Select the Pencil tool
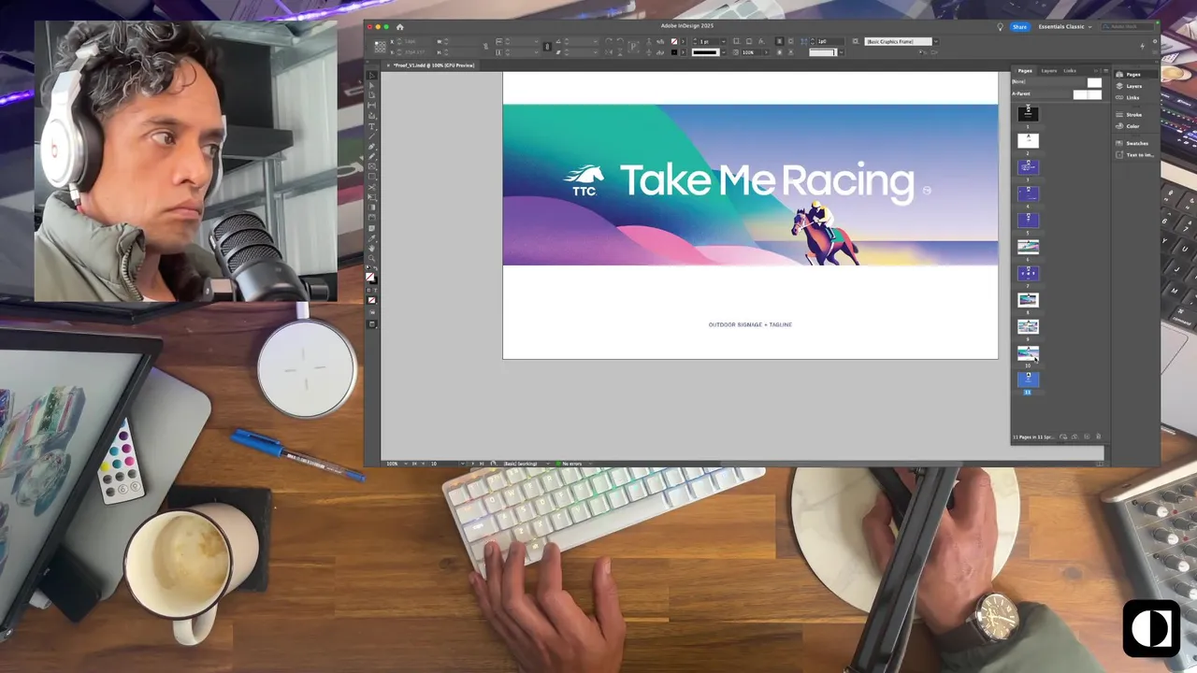The width and height of the screenshot is (1197, 673). [x=370, y=156]
